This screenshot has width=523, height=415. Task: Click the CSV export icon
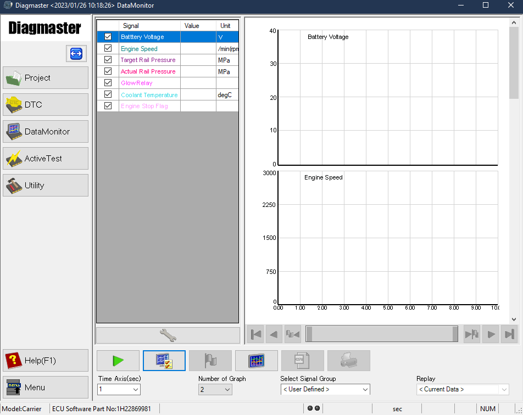coord(303,361)
